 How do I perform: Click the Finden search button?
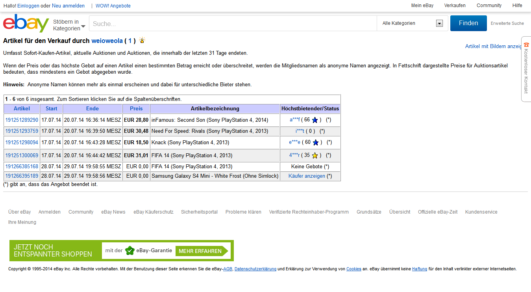(x=468, y=23)
